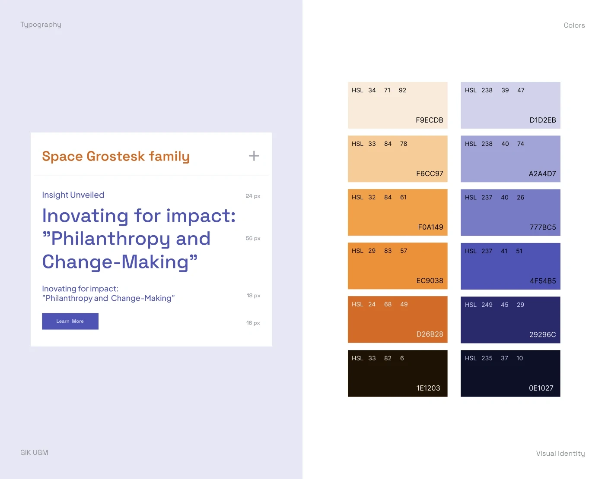Click the Visual identity footer label
The width and height of the screenshot is (605, 479).
point(560,453)
